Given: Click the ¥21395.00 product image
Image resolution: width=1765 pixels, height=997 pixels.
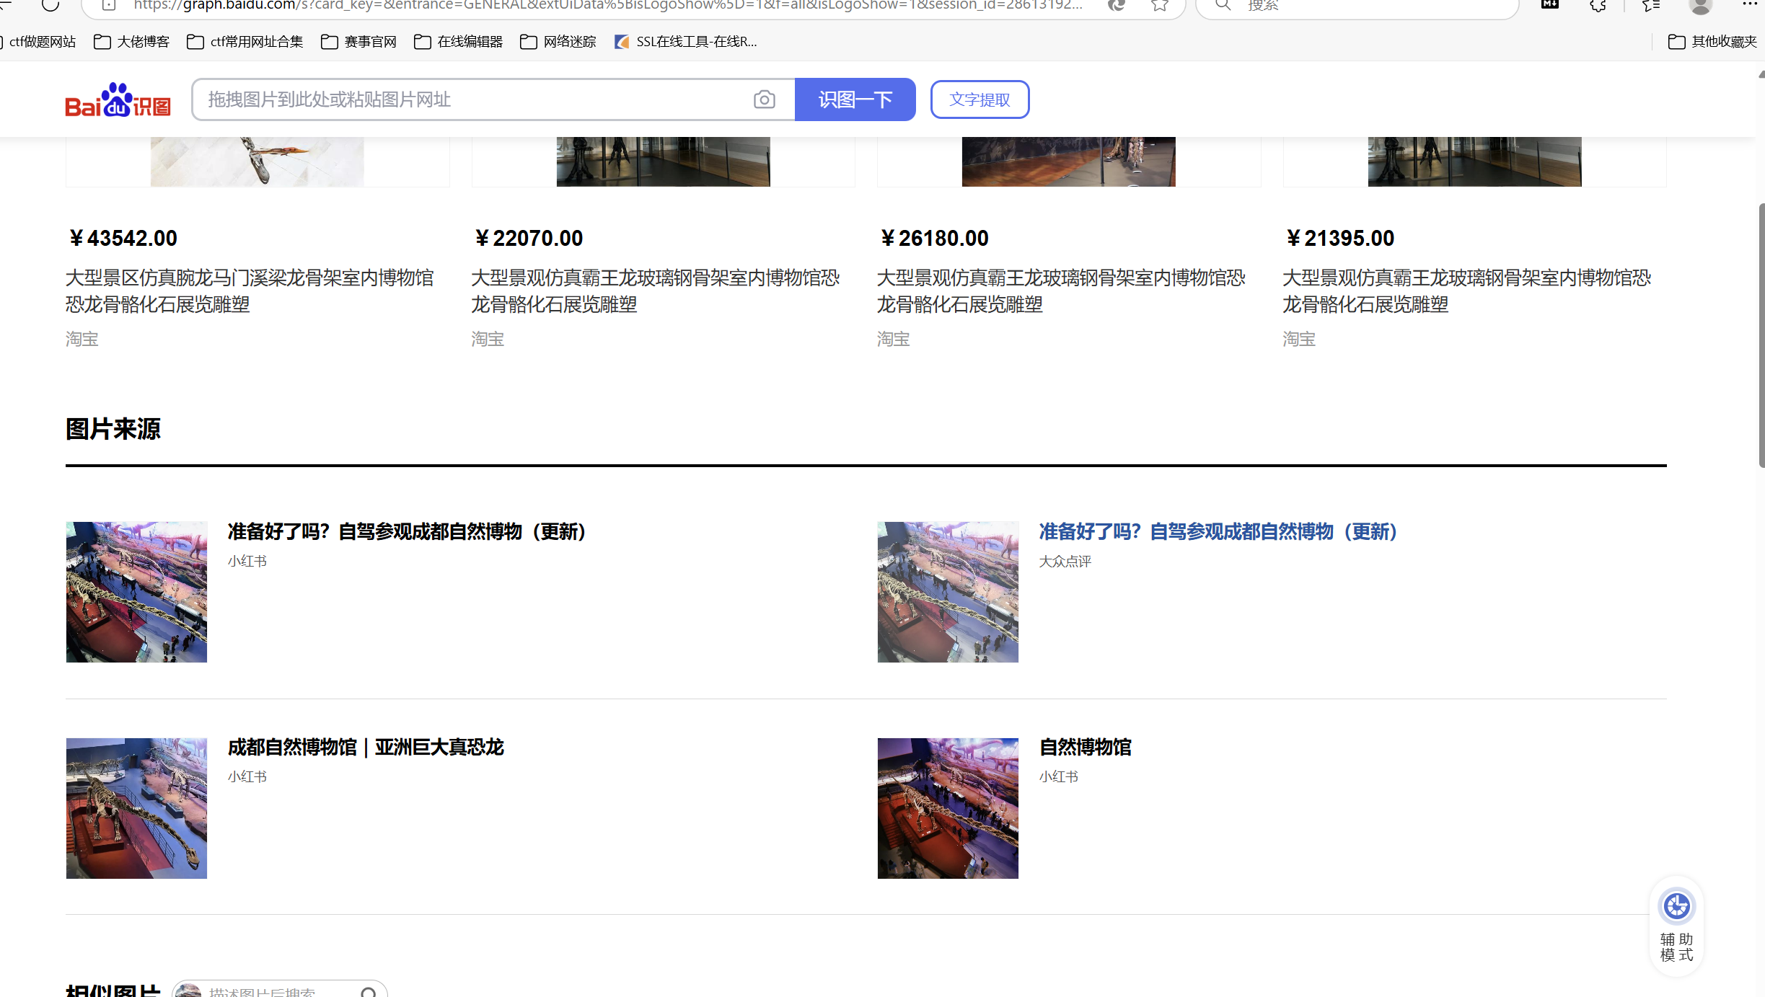Looking at the screenshot, I should click(x=1475, y=161).
